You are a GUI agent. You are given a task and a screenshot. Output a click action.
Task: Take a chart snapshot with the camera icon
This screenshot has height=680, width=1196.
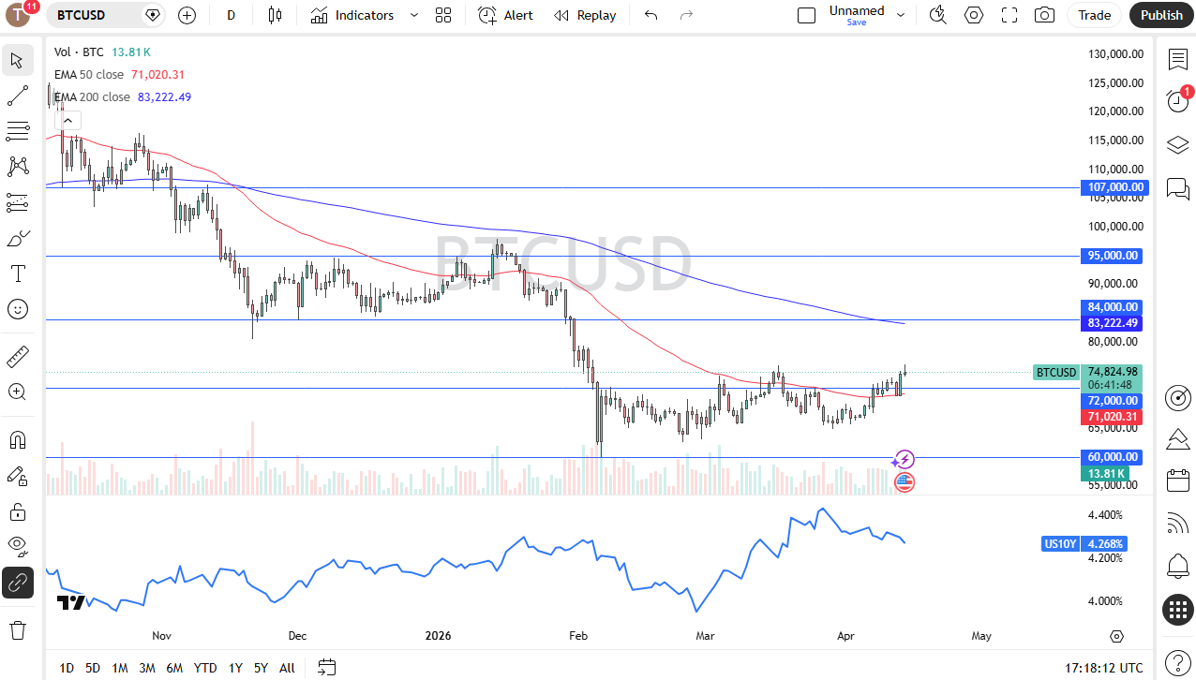[x=1044, y=15]
